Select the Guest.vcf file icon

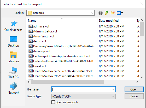[x=31, y=66]
